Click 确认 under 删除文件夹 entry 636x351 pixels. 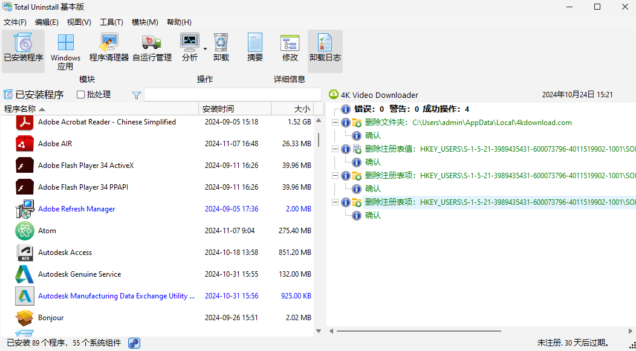tap(373, 136)
